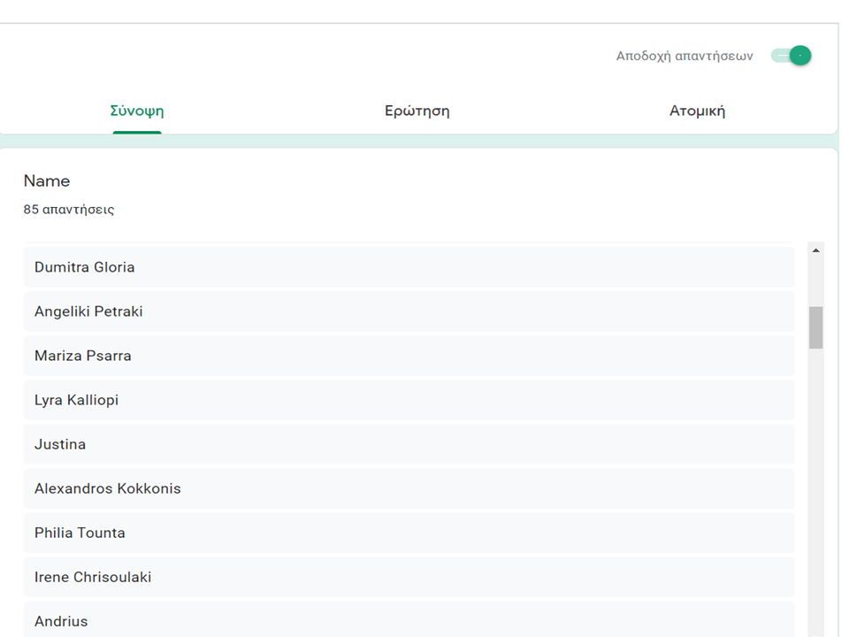Click the Αποδοχή απαντήσεων label
Viewport: 849px width, 637px height.
point(685,56)
